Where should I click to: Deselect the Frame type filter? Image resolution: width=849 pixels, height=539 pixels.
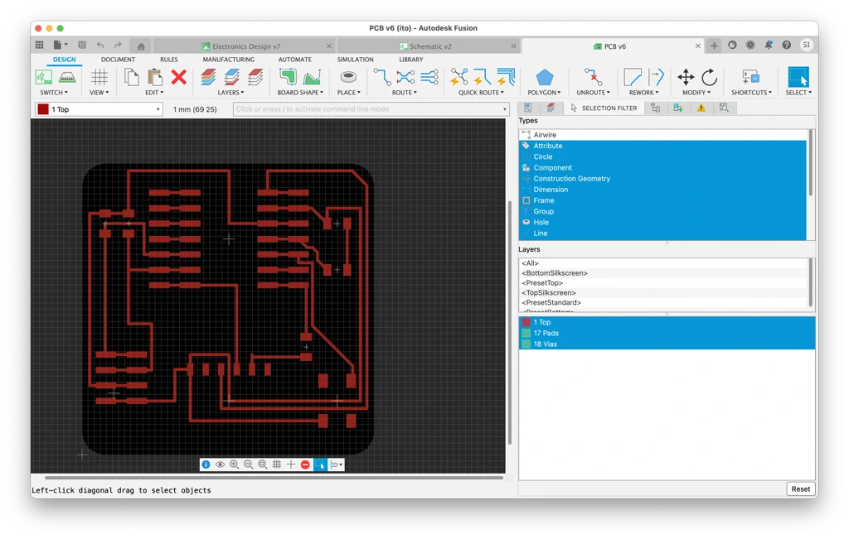662,200
